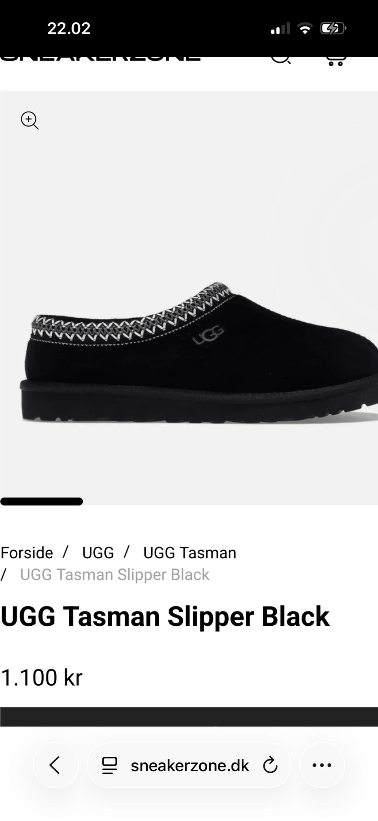Open the UGG Tasman breadcrumb link
This screenshot has height=821, width=378.
pyautogui.click(x=189, y=553)
